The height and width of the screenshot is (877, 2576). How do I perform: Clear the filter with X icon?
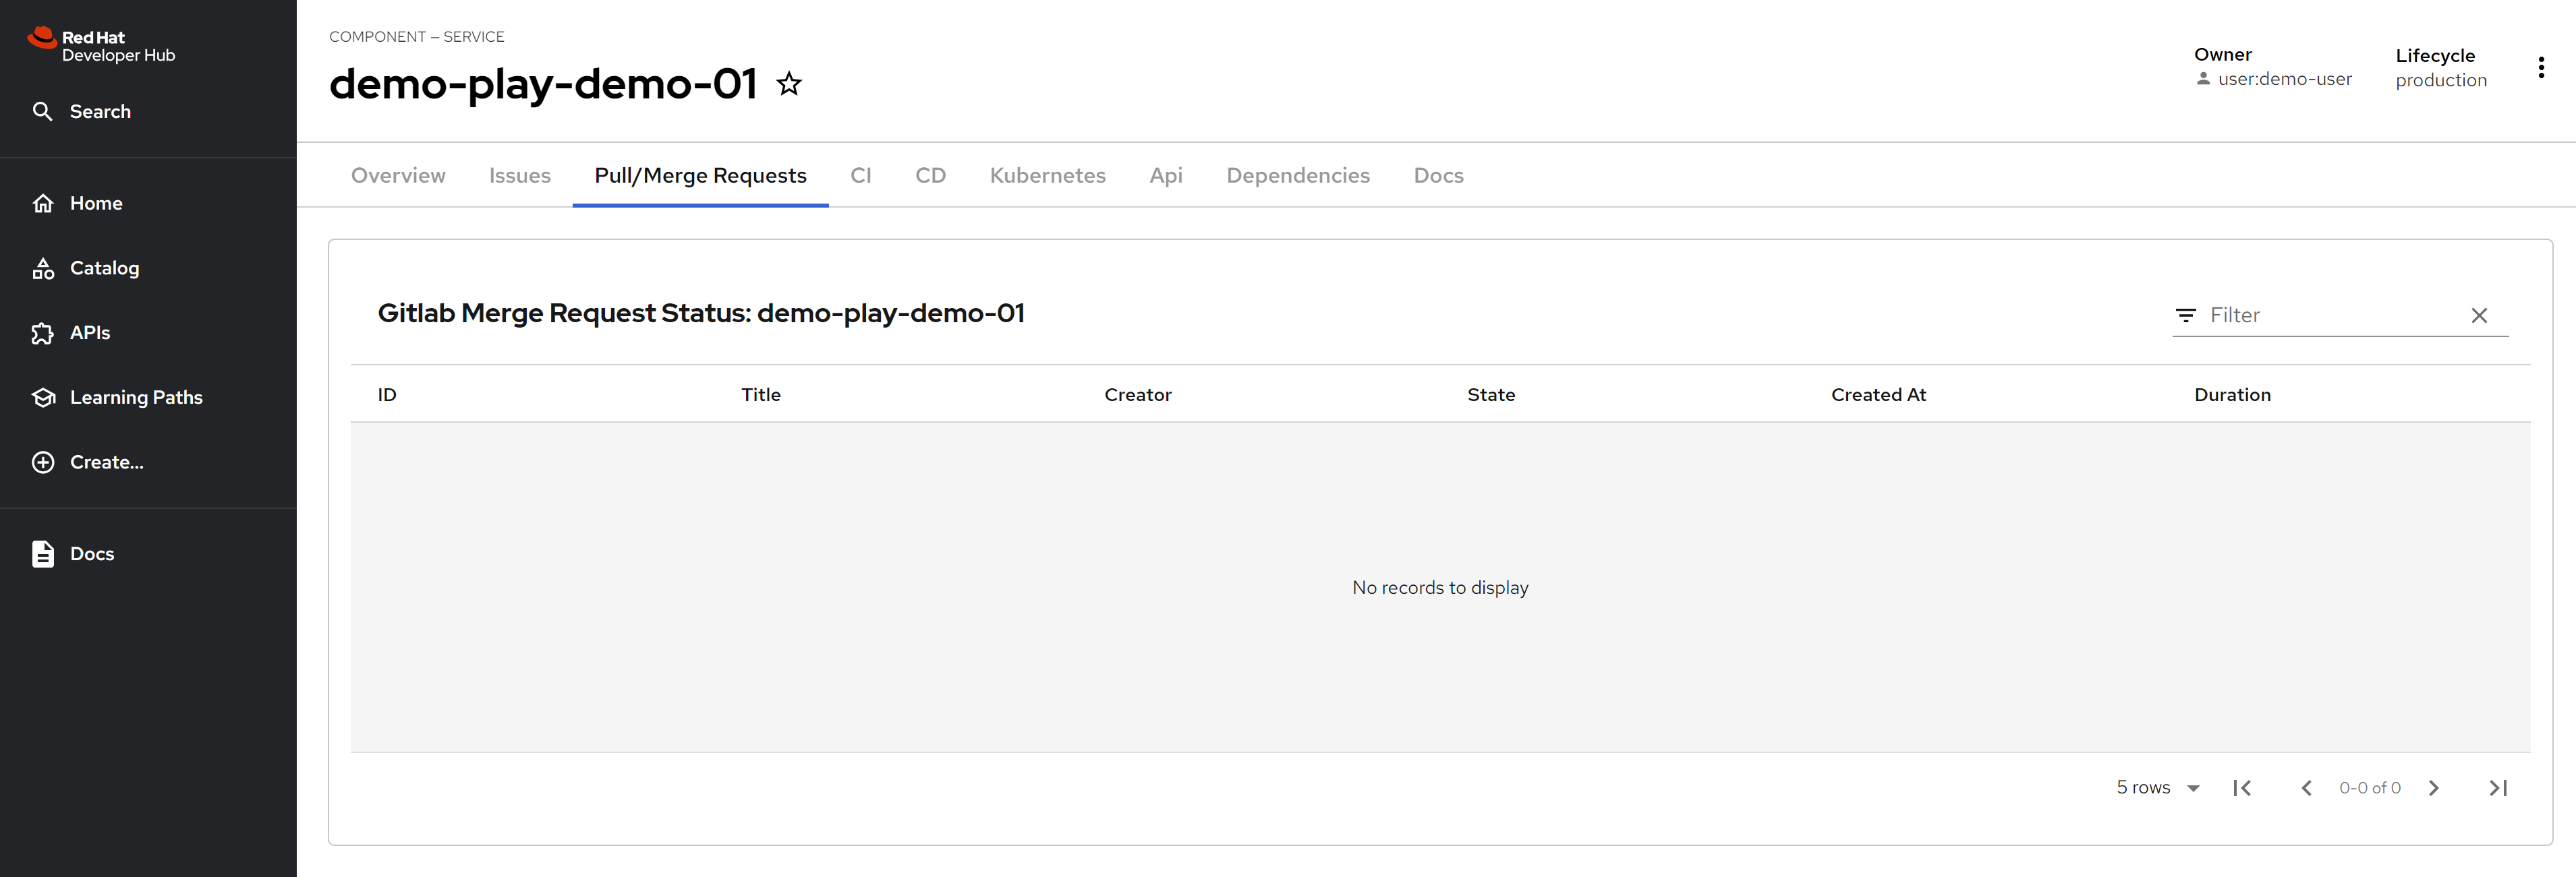coord(2478,315)
